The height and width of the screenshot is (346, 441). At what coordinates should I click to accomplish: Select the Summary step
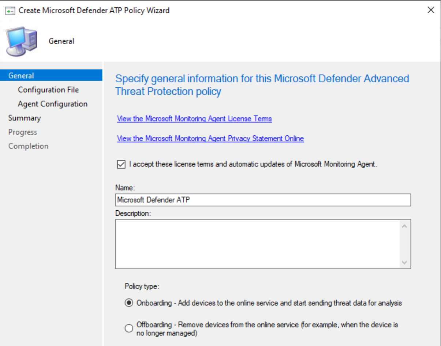(x=25, y=118)
